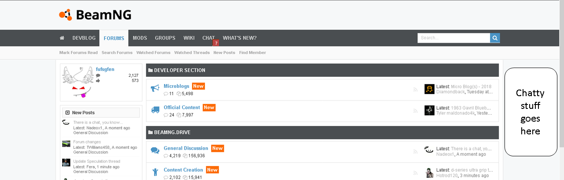Open latest 'd-series ultra grip t...' thread
This screenshot has width=564, height=180.
point(472,170)
